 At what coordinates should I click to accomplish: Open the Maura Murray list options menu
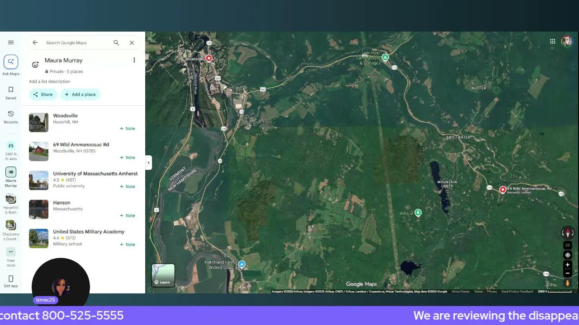[x=134, y=60]
